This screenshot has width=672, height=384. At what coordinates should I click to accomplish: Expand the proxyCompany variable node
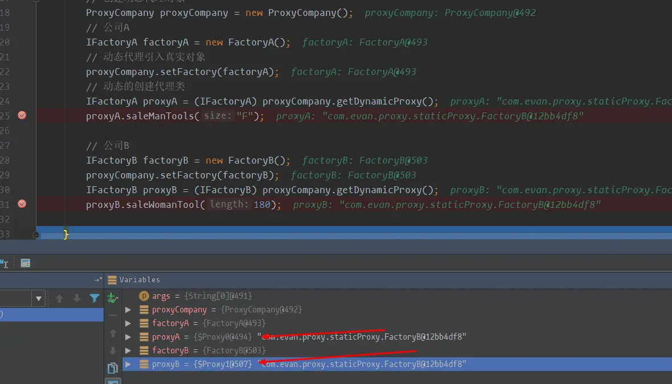[128, 310]
